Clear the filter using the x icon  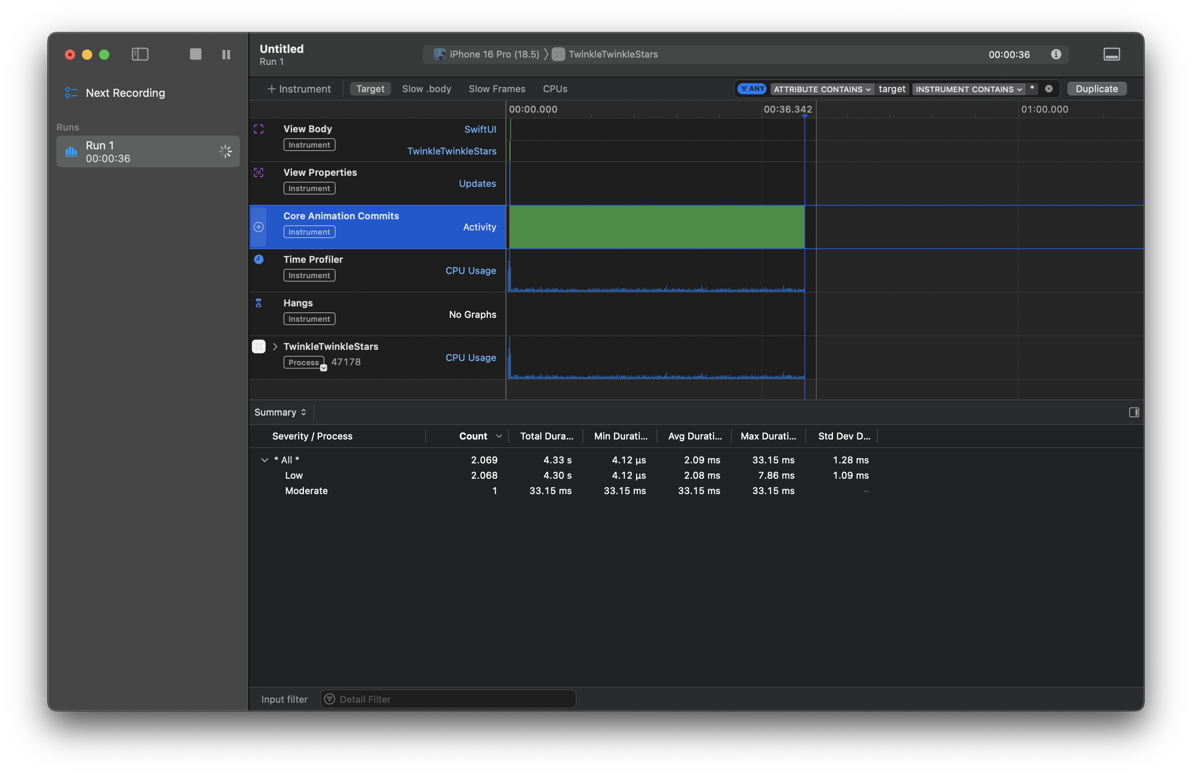(1049, 89)
